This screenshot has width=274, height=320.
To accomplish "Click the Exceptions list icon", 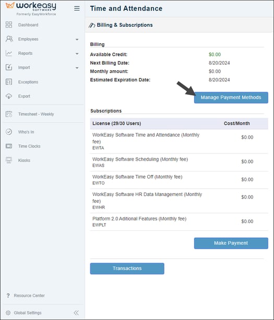I will click(9, 82).
